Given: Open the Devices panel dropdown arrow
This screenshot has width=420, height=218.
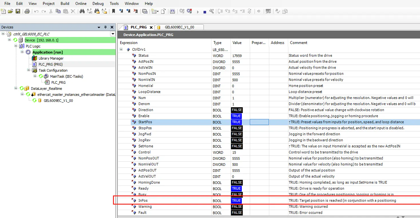Looking at the screenshot, I should [x=99, y=27].
